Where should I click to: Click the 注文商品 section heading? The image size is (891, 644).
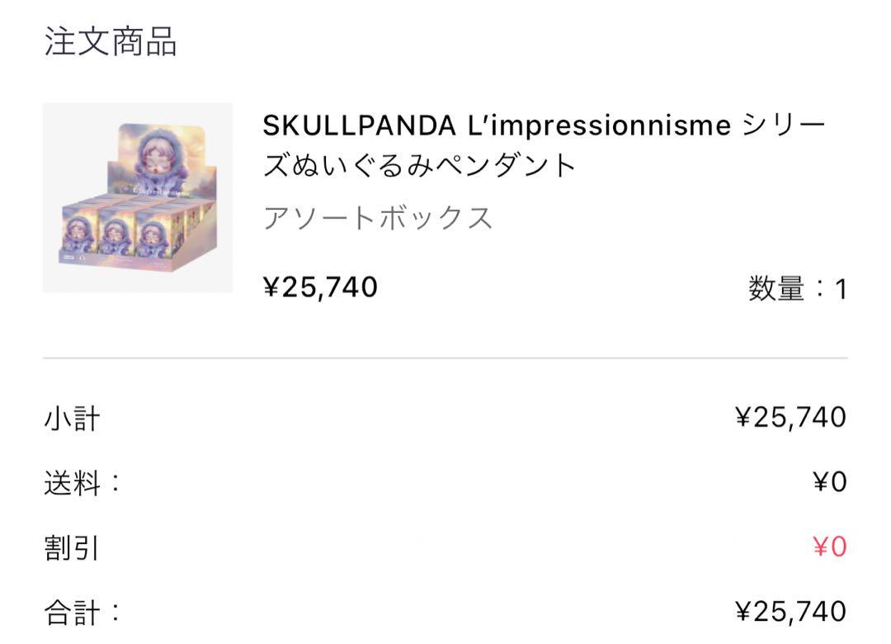111,41
